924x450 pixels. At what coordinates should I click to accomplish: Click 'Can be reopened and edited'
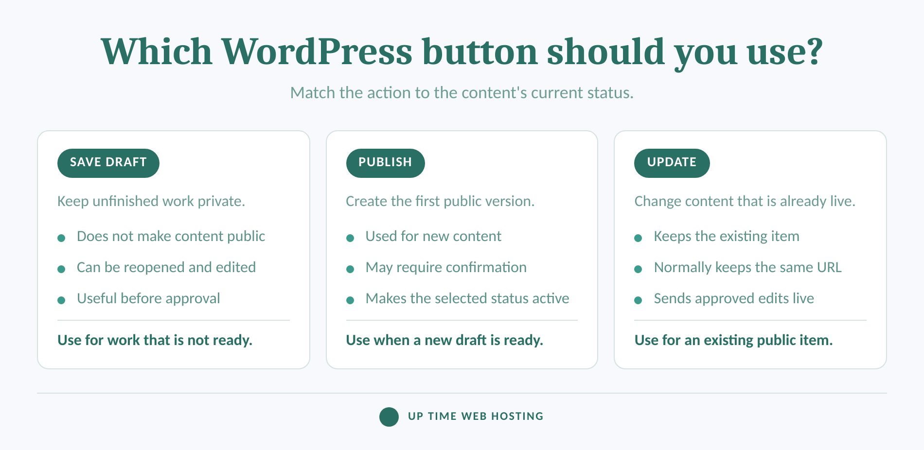point(166,267)
